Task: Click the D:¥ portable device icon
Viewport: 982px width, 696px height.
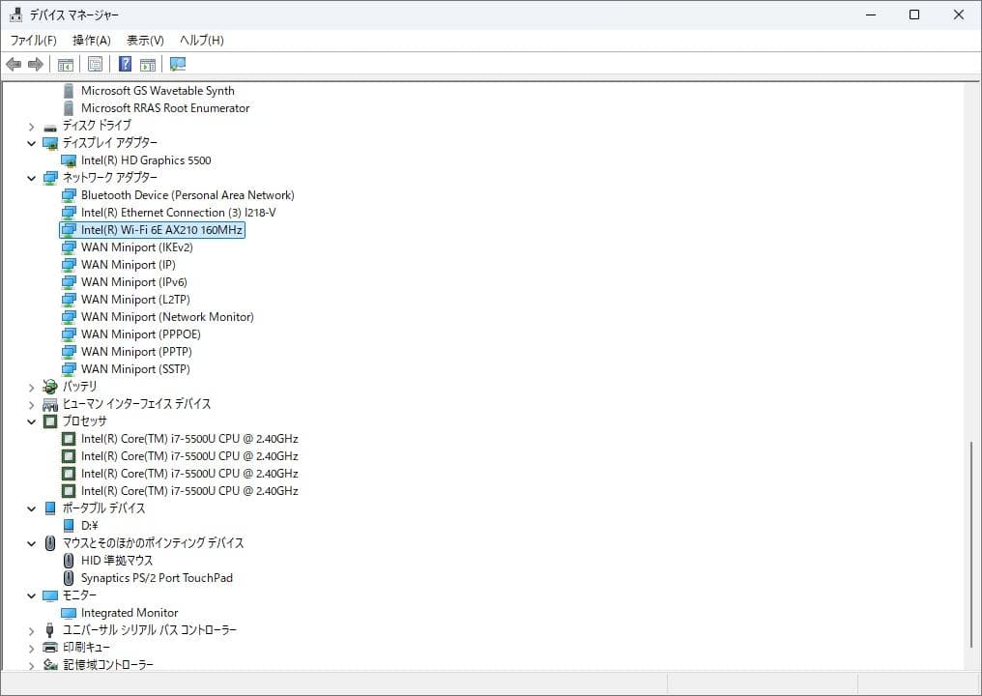Action: 69,526
